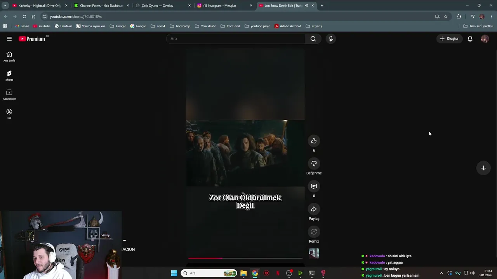
Task: Like the Short with the thumbs-up icon
Action: 314,141
